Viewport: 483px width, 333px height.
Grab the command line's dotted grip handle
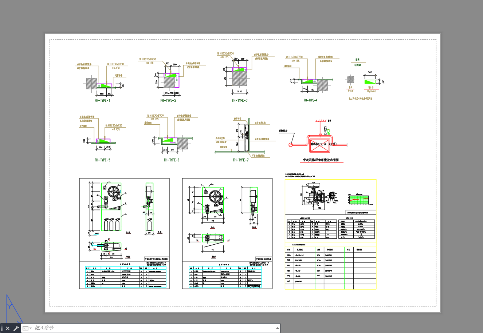tap(2, 328)
